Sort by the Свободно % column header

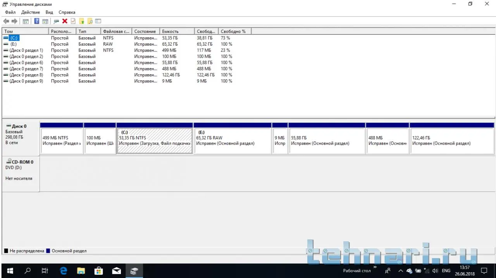click(235, 31)
